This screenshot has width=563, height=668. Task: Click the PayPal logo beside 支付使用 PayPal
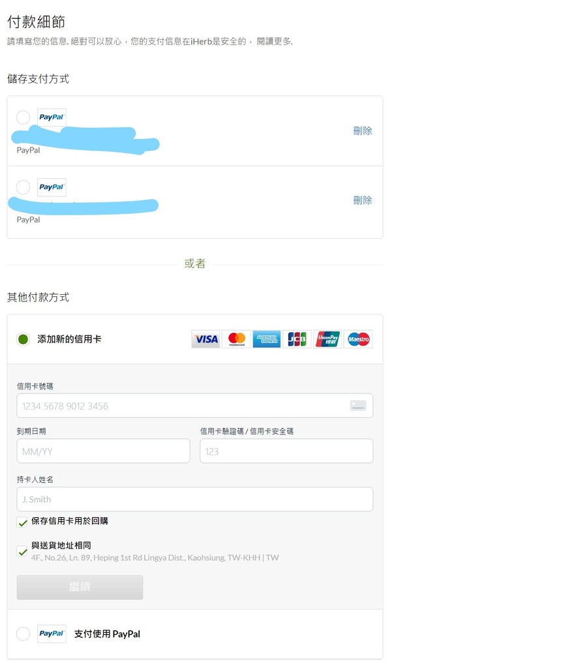point(52,633)
